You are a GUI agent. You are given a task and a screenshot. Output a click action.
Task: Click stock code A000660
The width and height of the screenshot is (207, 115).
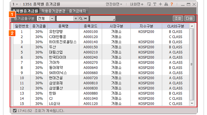pos(91,73)
